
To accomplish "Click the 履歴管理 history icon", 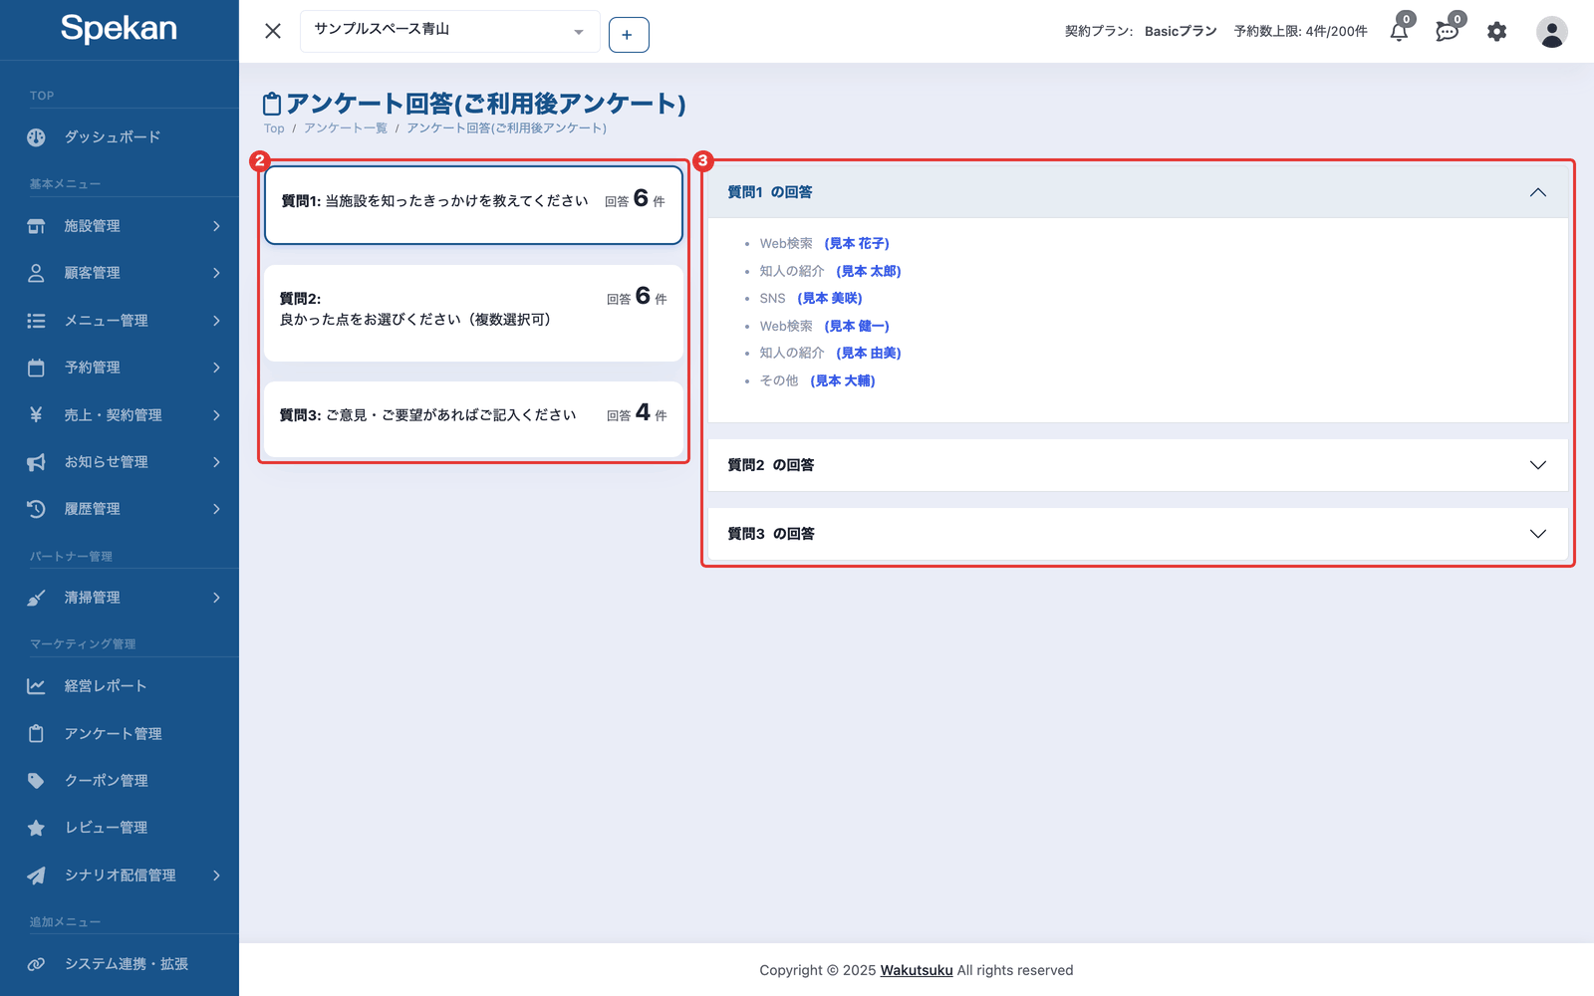I will [x=36, y=509].
